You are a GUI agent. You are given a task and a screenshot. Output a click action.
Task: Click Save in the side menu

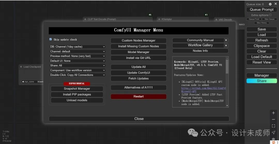261,29
